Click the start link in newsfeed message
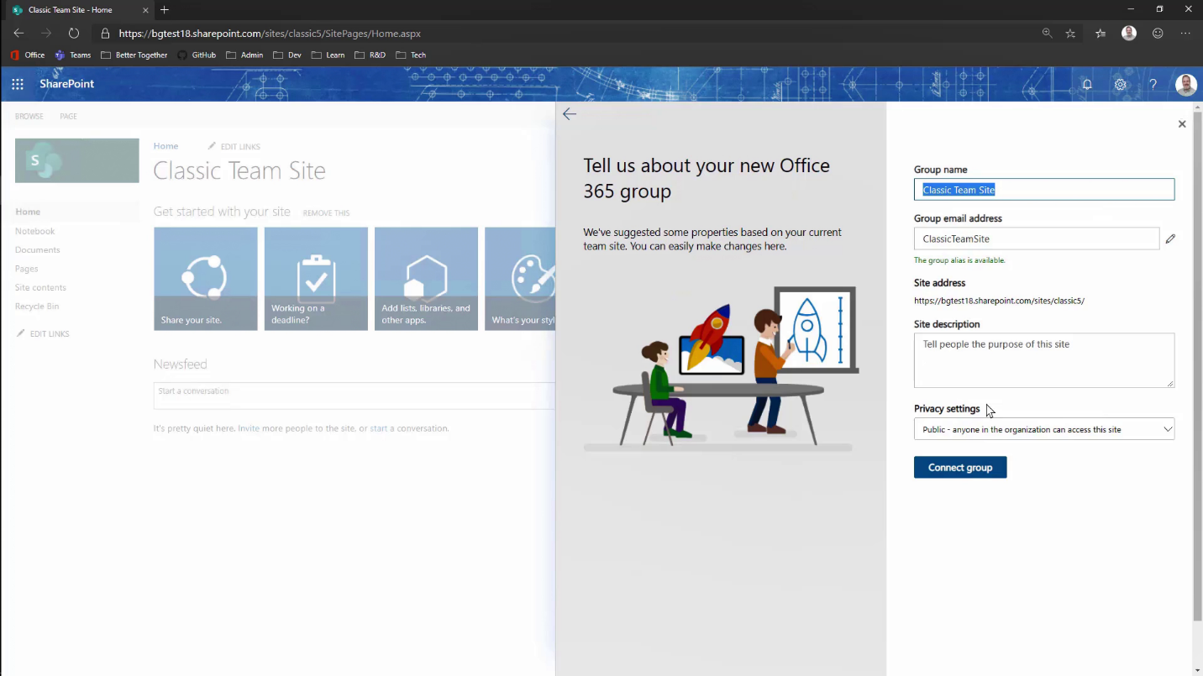This screenshot has height=676, width=1203. pos(379,428)
